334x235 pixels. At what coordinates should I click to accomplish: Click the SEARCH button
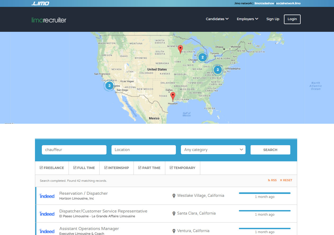coord(270,150)
